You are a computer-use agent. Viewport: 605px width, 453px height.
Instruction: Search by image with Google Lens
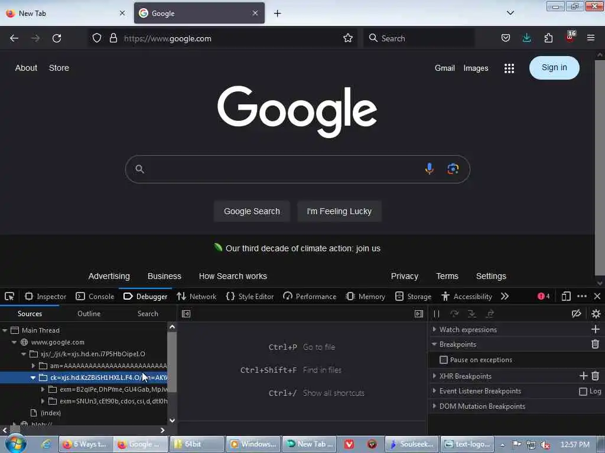(x=453, y=169)
